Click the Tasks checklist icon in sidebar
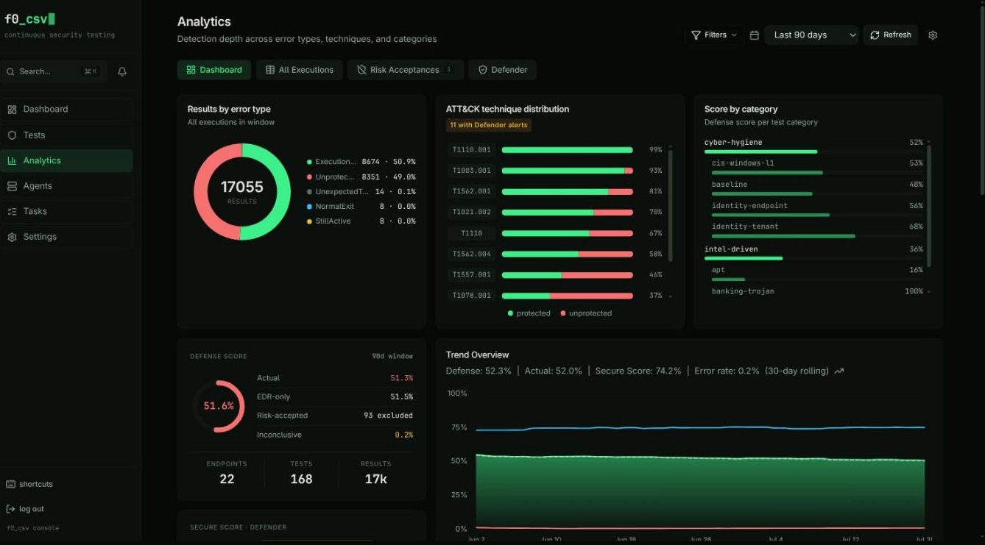Viewport: 985px width, 545px height. point(12,211)
